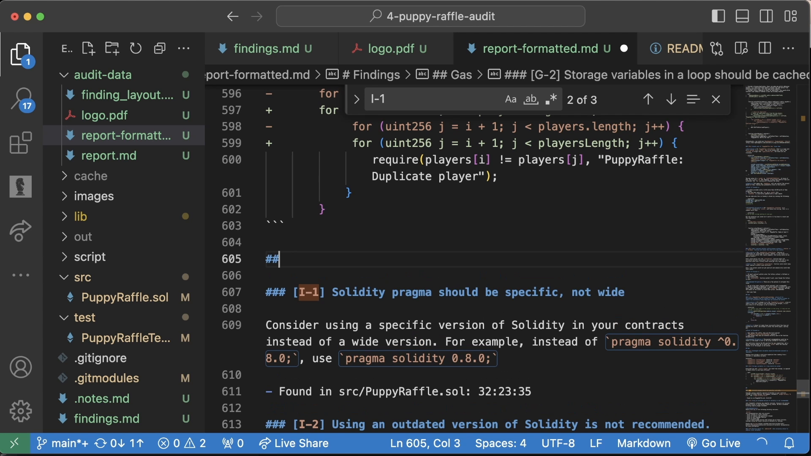The width and height of the screenshot is (811, 456).
Task: Expand the cache folder
Action: 90,176
